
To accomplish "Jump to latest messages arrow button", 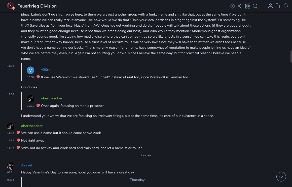I will click(281, 177).
